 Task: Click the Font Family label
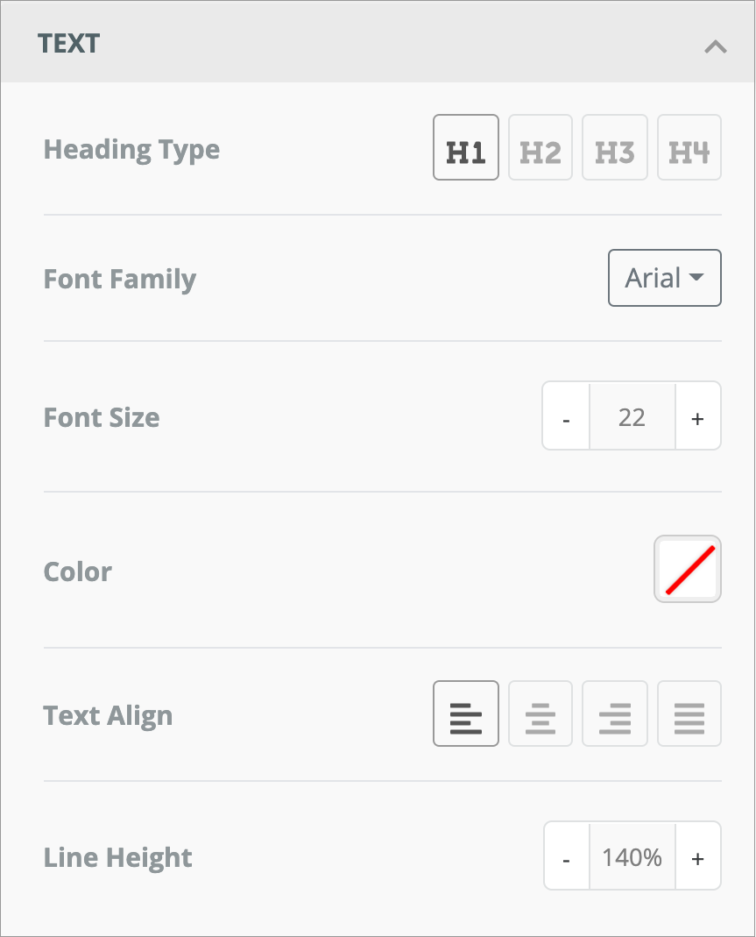coord(120,280)
